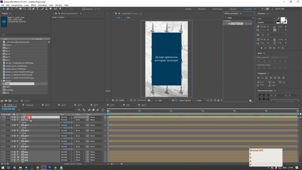The width and height of the screenshot is (302, 170).
Task: Click Toggle Switches / Modes button
Action: [x=73, y=164]
